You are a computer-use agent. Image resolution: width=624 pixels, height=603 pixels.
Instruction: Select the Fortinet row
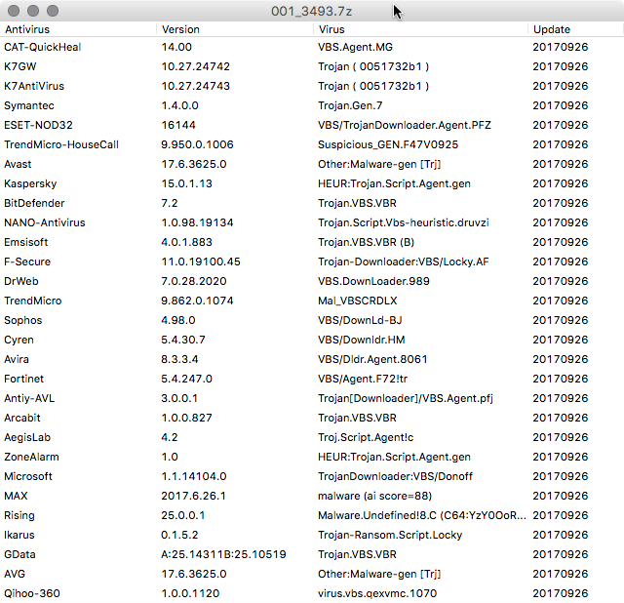(x=312, y=379)
